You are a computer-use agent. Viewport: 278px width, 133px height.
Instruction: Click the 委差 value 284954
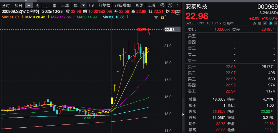[x=268, y=29]
